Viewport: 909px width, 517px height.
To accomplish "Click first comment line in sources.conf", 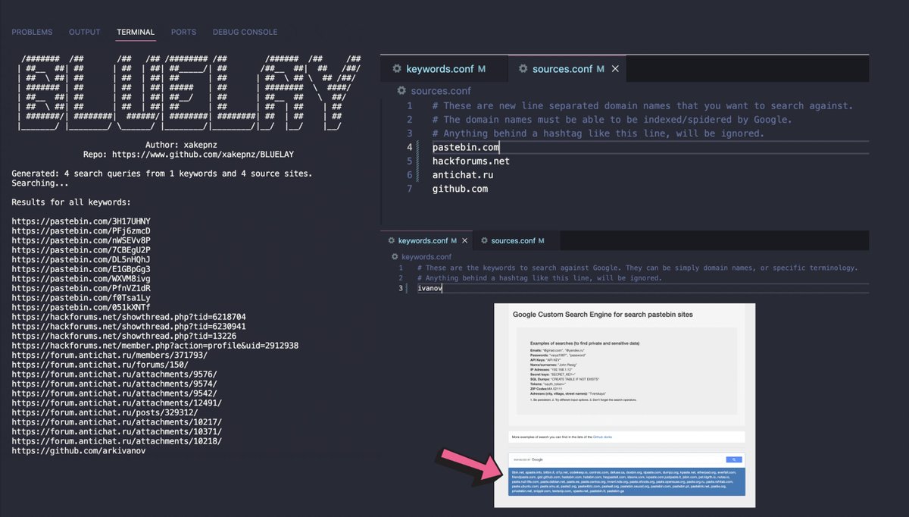I will pos(643,106).
